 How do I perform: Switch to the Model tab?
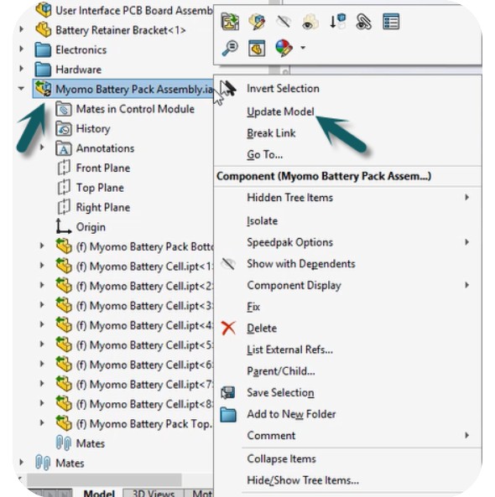click(x=99, y=493)
